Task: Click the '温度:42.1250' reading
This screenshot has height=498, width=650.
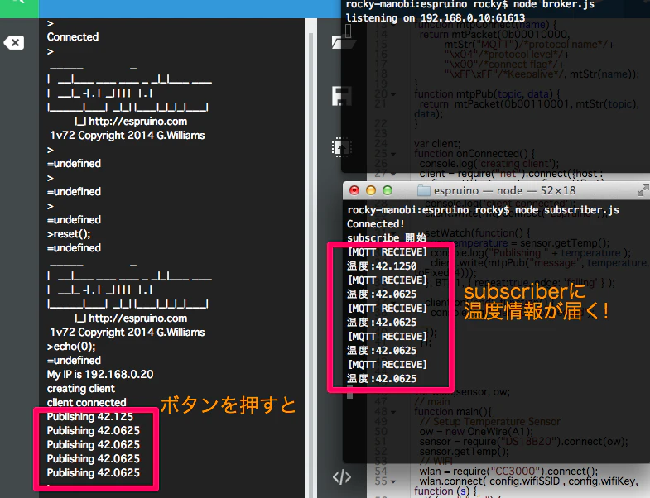Action: pos(382,266)
